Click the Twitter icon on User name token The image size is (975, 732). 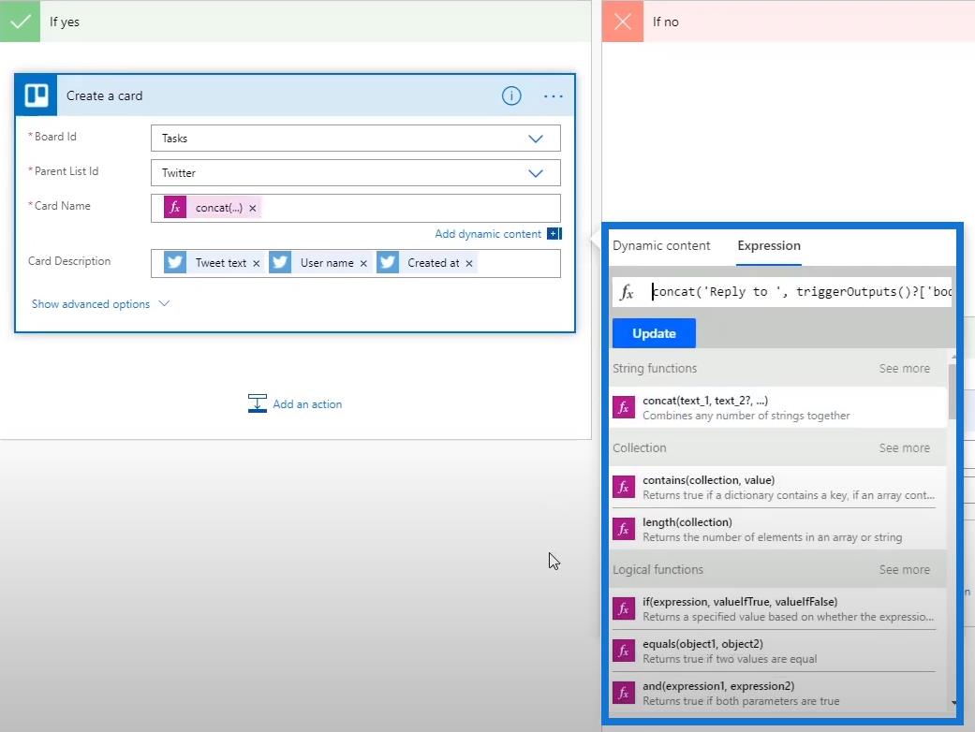coord(280,263)
